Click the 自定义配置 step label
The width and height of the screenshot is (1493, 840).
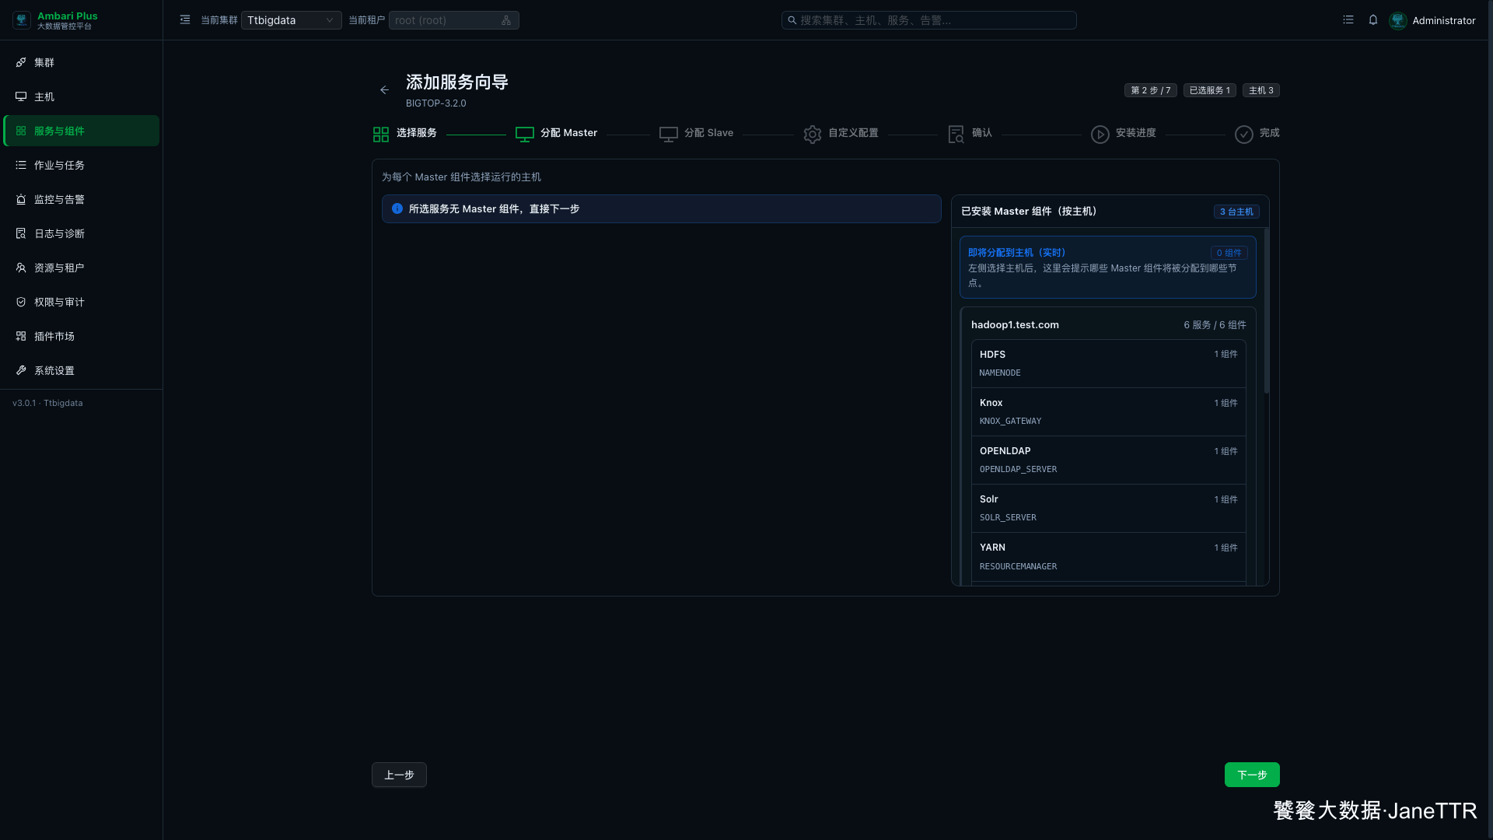(x=853, y=133)
